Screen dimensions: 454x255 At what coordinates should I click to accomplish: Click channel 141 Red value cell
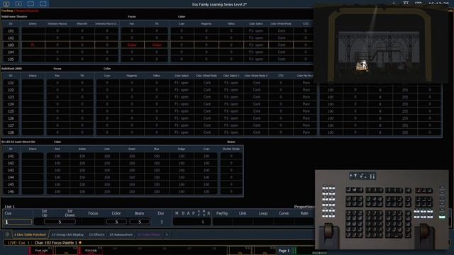tap(57, 156)
